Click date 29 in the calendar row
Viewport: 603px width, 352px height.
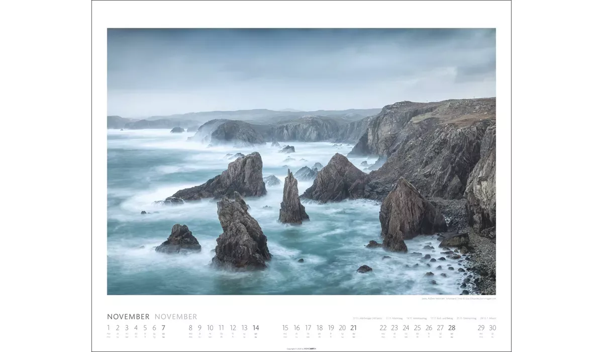pyautogui.click(x=481, y=328)
